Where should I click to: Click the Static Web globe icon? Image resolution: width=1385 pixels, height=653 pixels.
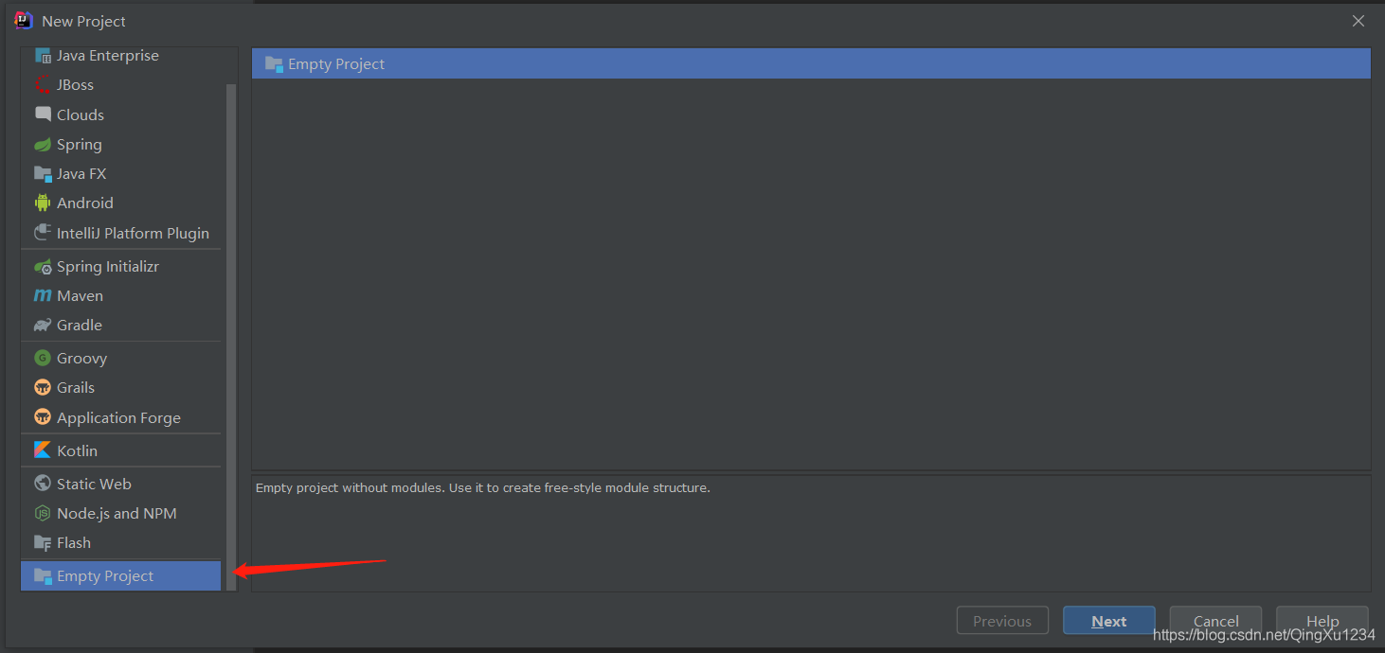(43, 484)
